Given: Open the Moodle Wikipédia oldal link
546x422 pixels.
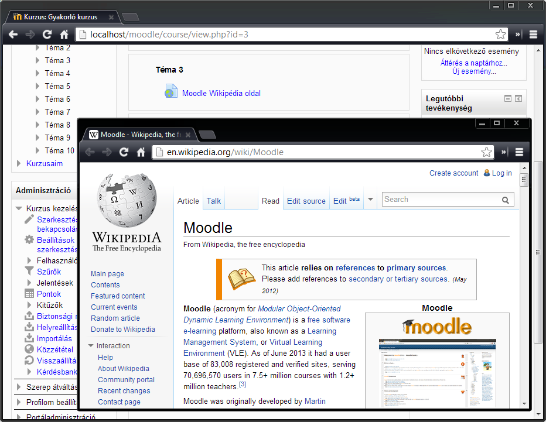Looking at the screenshot, I should coord(221,93).
